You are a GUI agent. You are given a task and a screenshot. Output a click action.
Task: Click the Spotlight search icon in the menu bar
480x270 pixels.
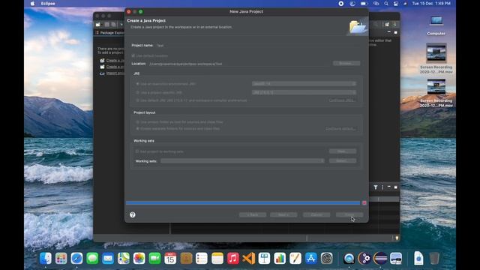(x=386, y=4)
